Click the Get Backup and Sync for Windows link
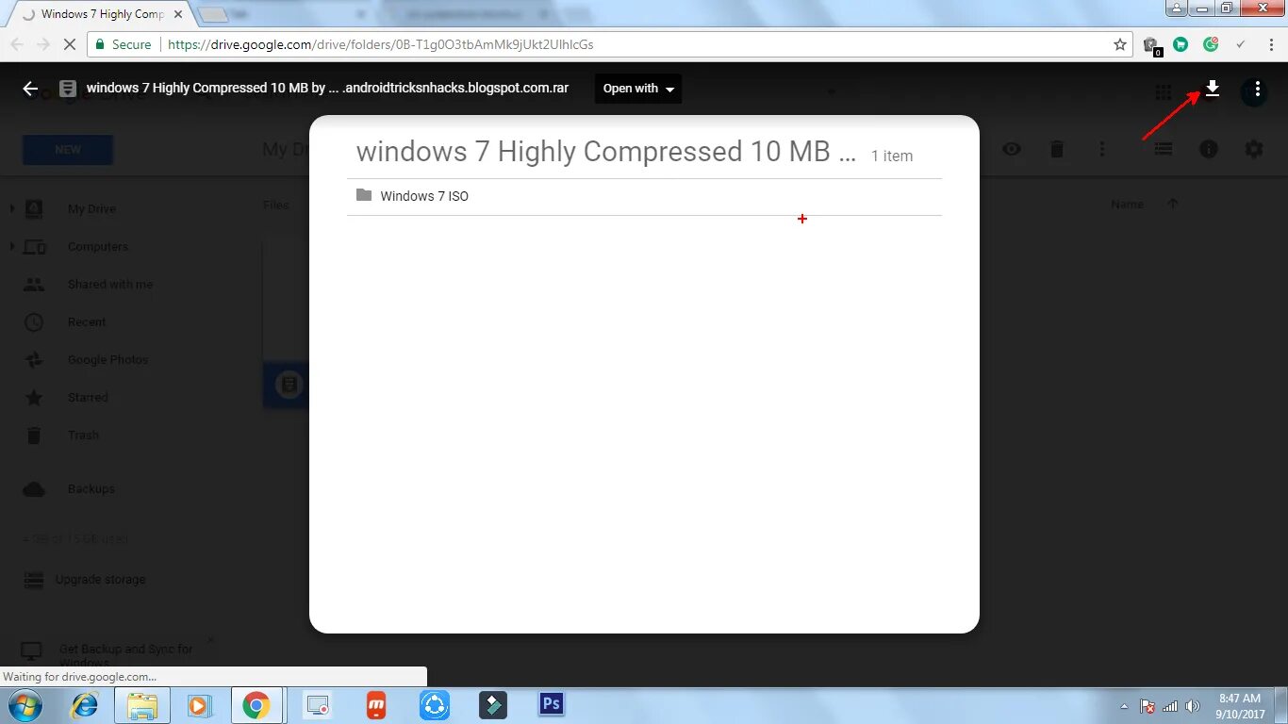This screenshot has width=1288, height=724. point(125,654)
